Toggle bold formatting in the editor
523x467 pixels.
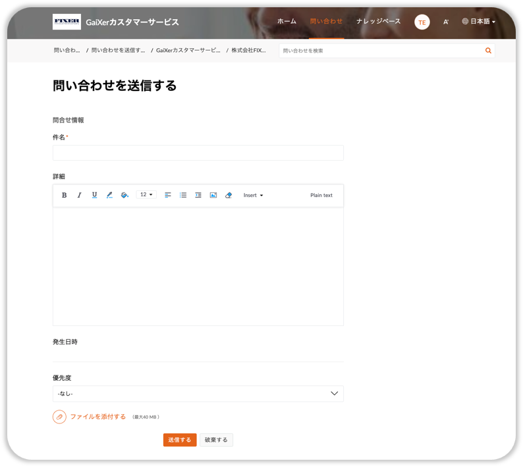point(65,195)
